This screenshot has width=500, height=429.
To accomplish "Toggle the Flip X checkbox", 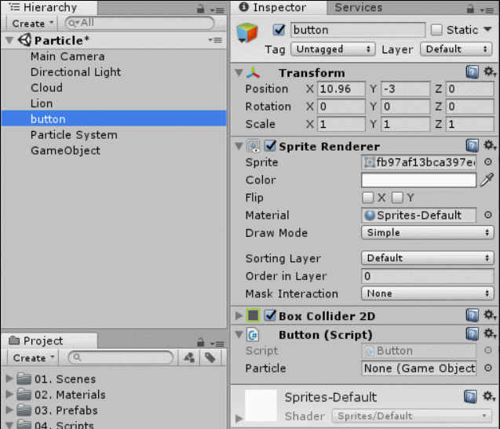I will (367, 198).
